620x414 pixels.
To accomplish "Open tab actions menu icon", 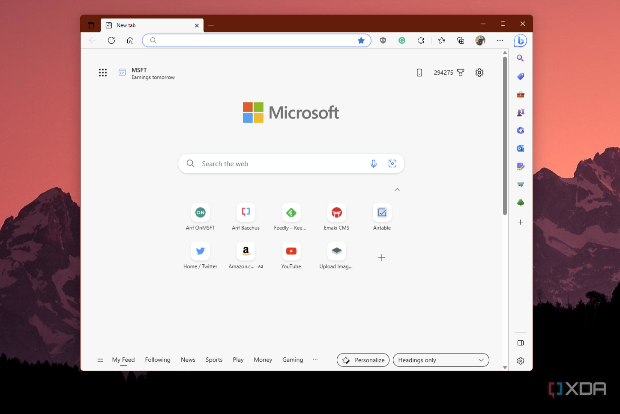I will tap(91, 25).
